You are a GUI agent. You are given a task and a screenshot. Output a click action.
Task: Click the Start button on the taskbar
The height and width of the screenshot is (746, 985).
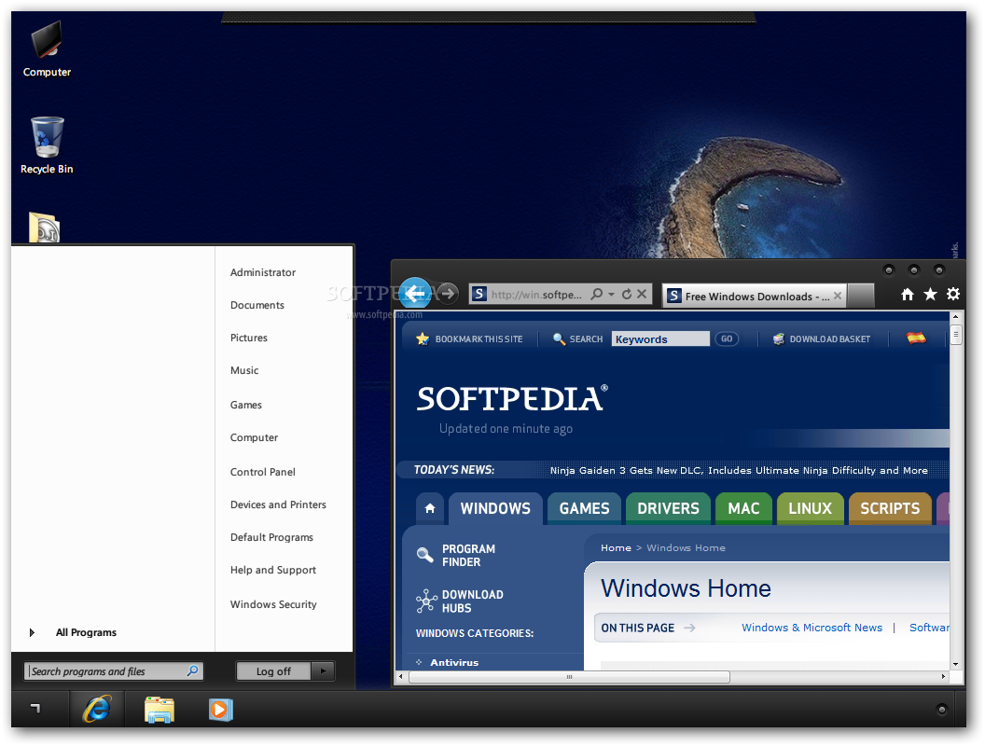(35, 709)
